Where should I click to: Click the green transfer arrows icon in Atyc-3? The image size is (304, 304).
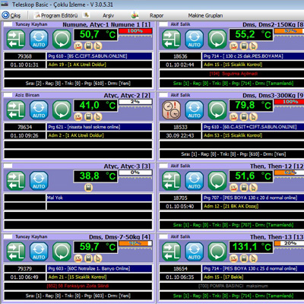click(16, 181)
